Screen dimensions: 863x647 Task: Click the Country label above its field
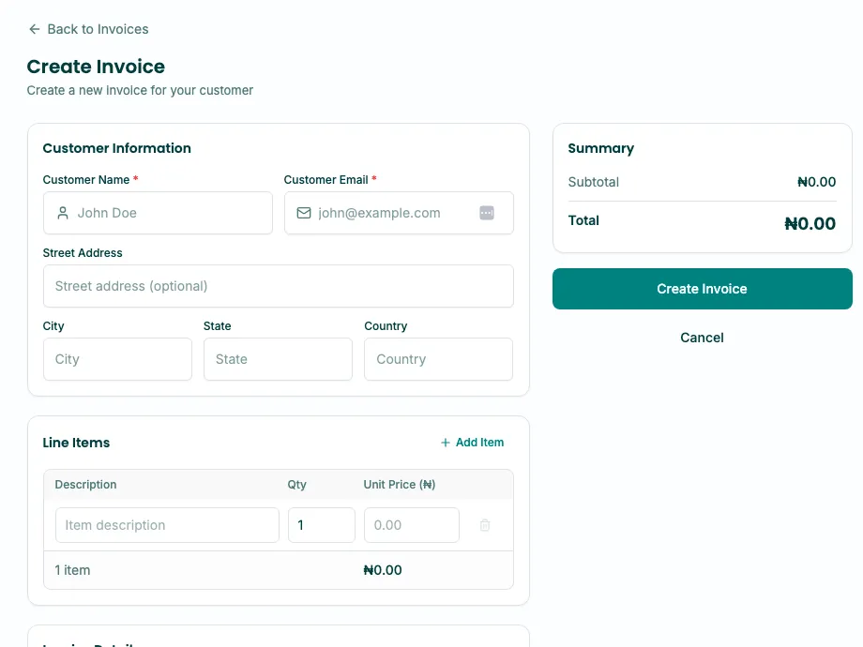[x=386, y=326]
